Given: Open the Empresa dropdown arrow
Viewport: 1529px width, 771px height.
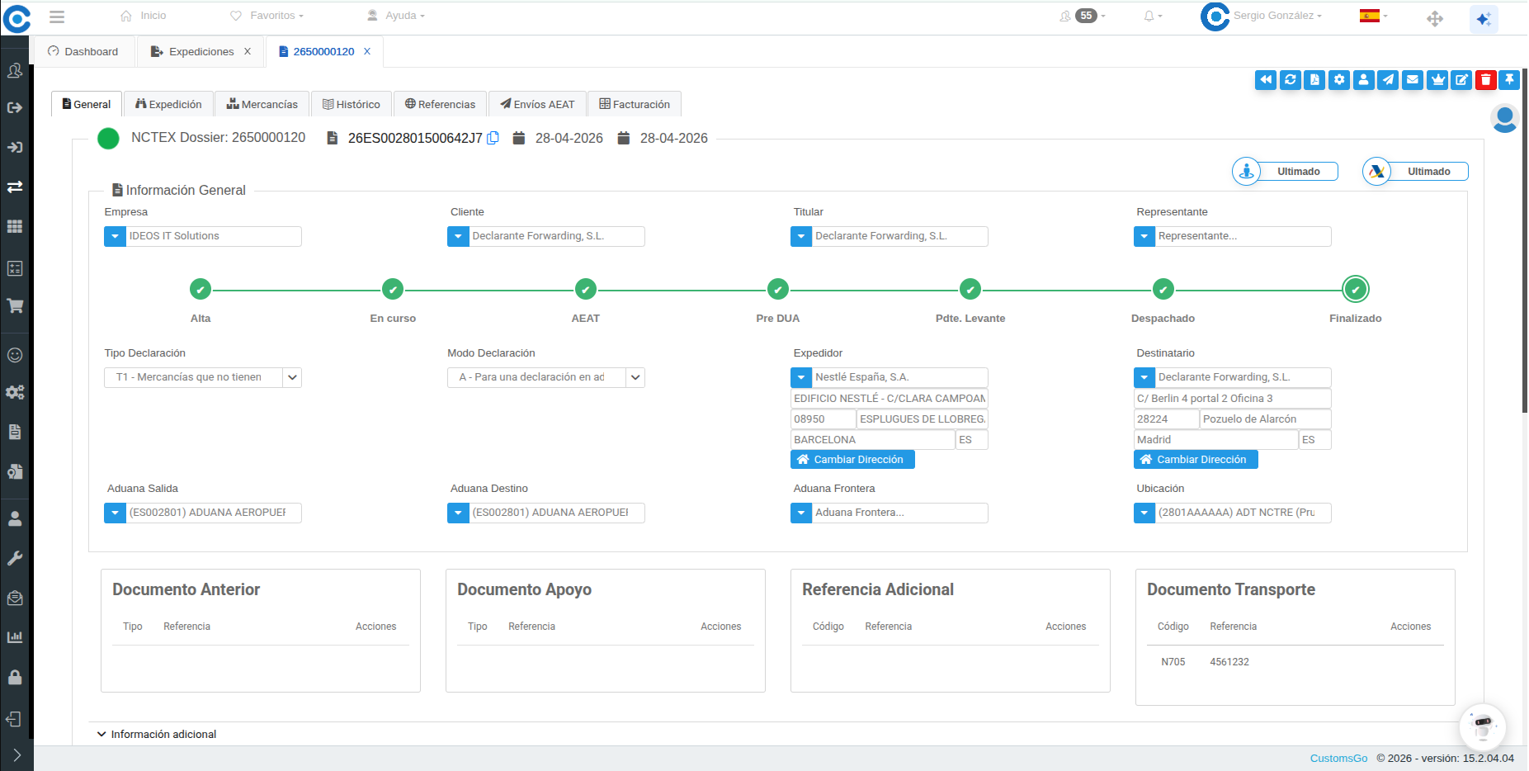Looking at the screenshot, I should click(x=115, y=236).
